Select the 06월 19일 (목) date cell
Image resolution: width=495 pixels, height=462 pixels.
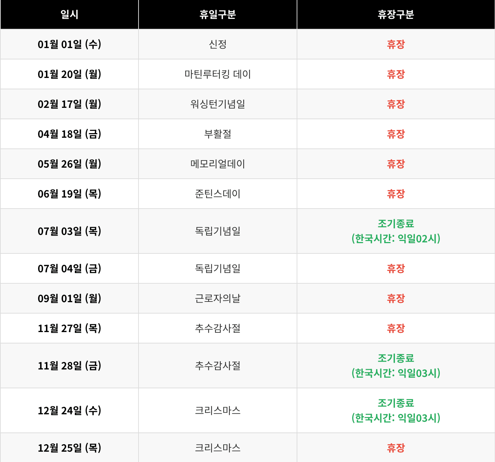(x=69, y=194)
